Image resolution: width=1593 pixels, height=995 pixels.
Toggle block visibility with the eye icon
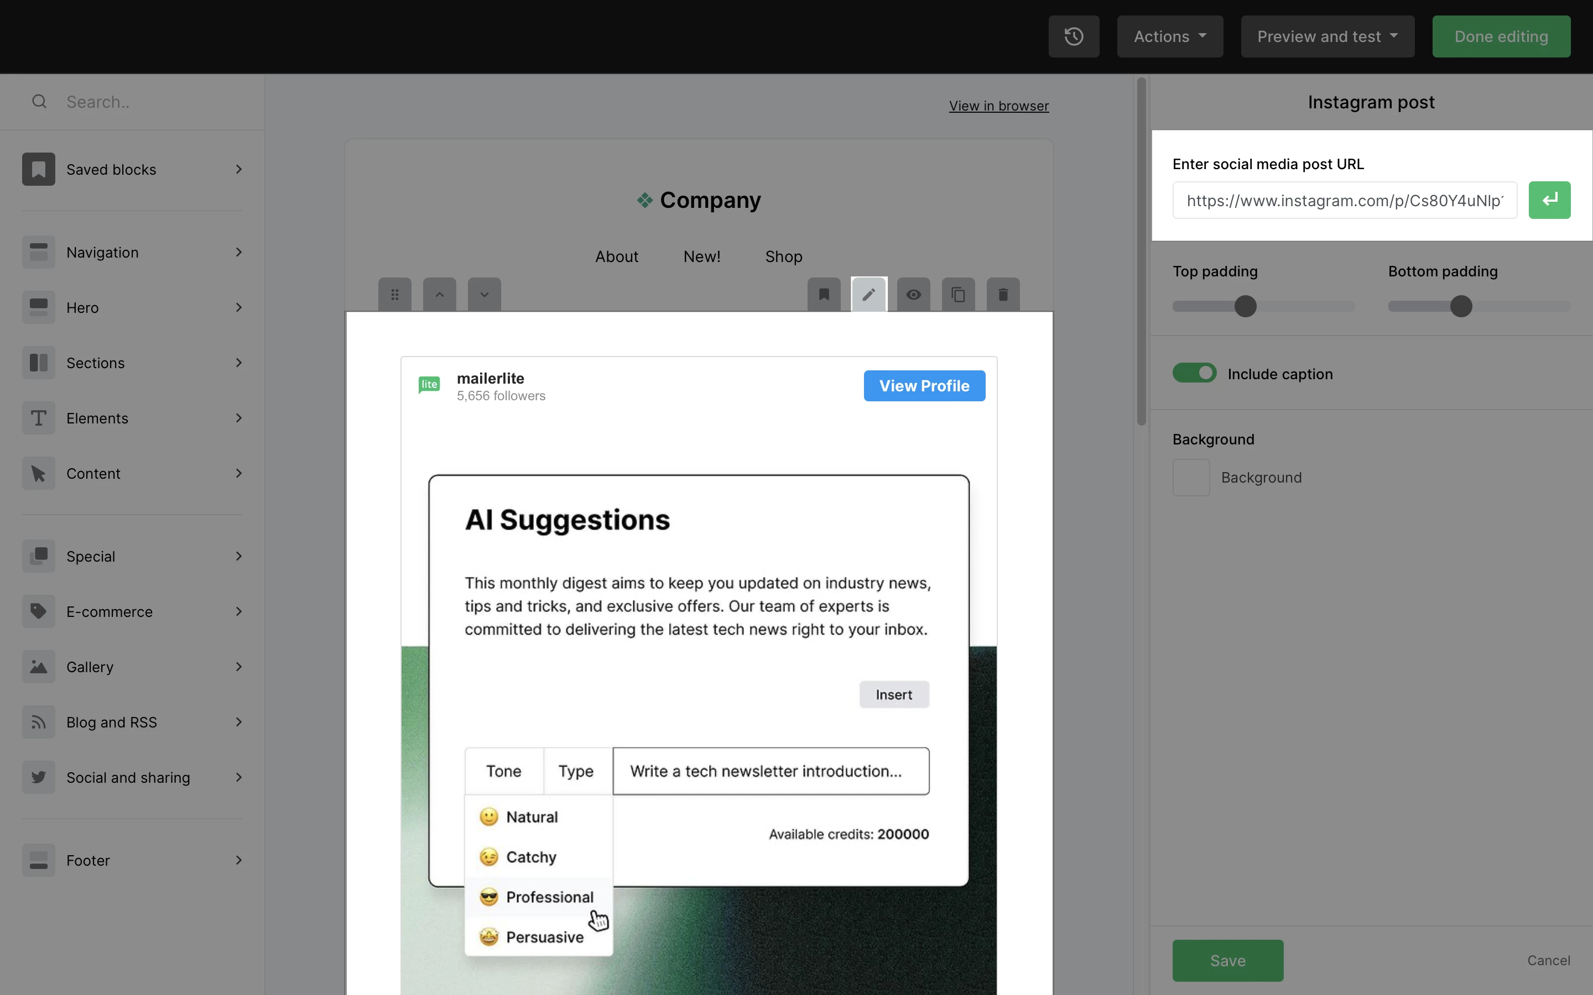coord(913,294)
